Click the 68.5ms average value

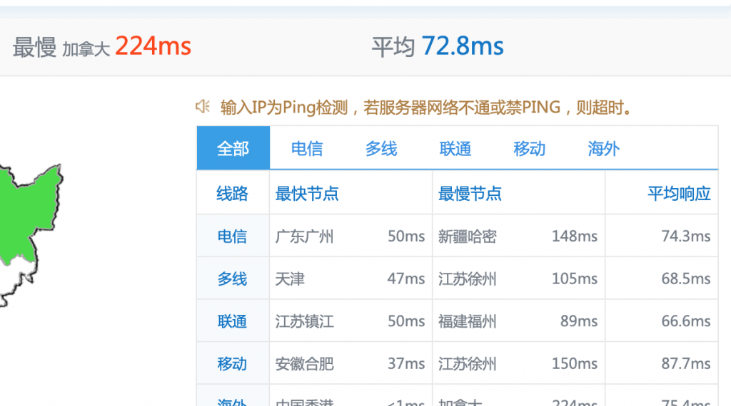click(686, 279)
